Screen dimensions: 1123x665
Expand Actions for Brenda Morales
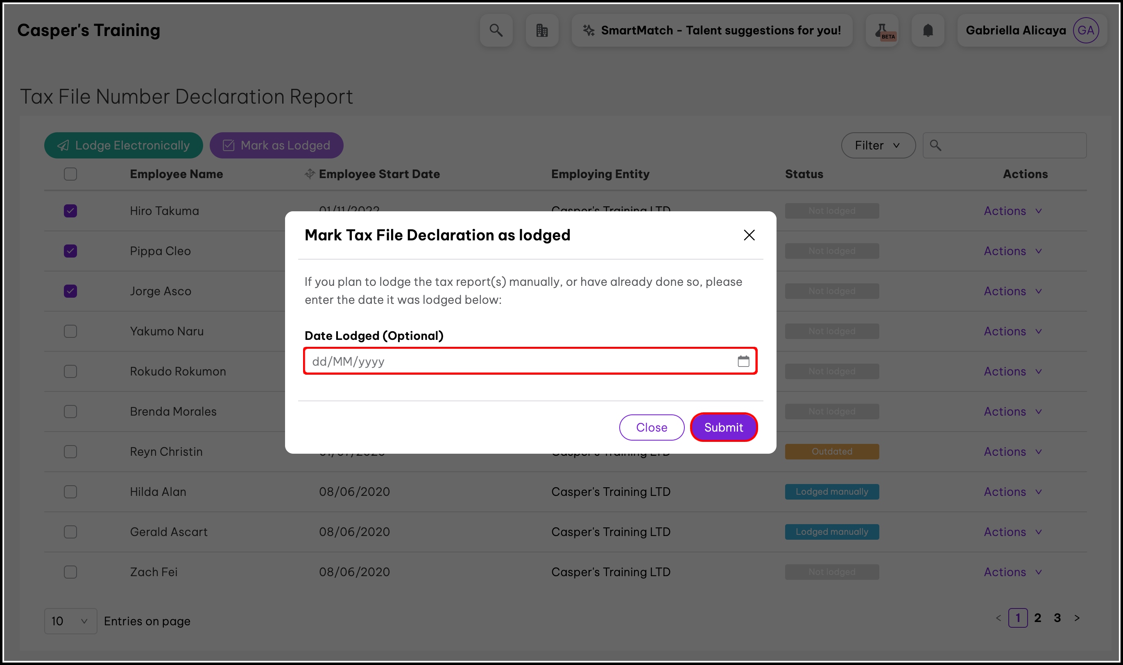point(1012,412)
